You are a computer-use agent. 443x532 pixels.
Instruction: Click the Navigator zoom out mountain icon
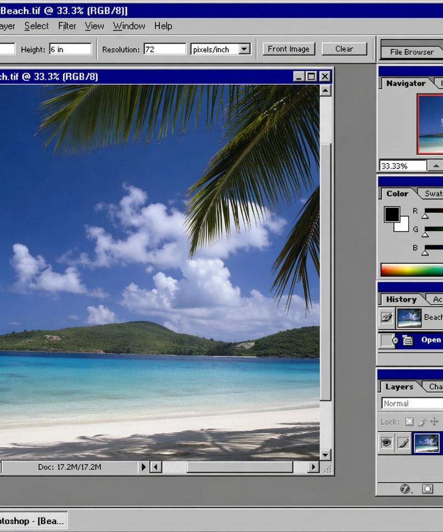(x=436, y=166)
